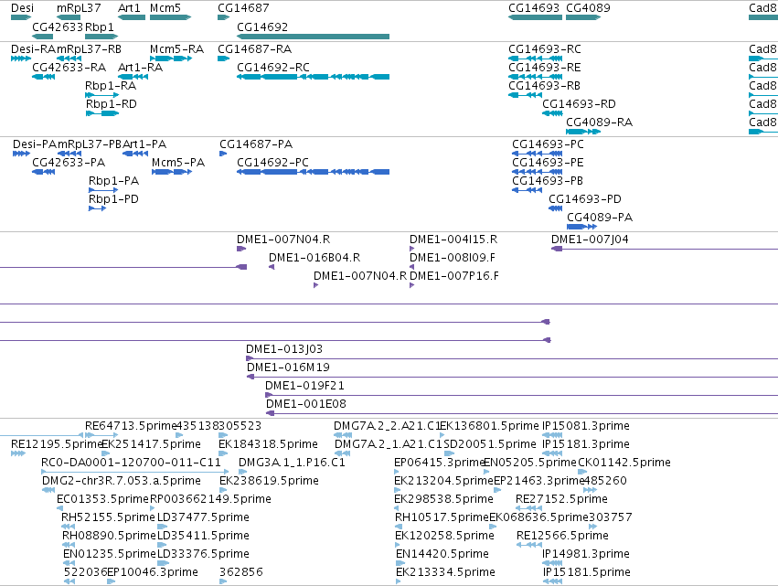This screenshot has width=778, height=586.
Task: Select the Rbp1-PD protein label
Action: coord(113,199)
